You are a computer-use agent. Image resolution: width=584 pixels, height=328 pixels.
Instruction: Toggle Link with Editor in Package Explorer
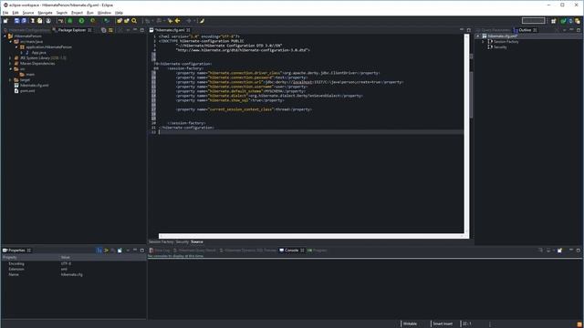110,30
